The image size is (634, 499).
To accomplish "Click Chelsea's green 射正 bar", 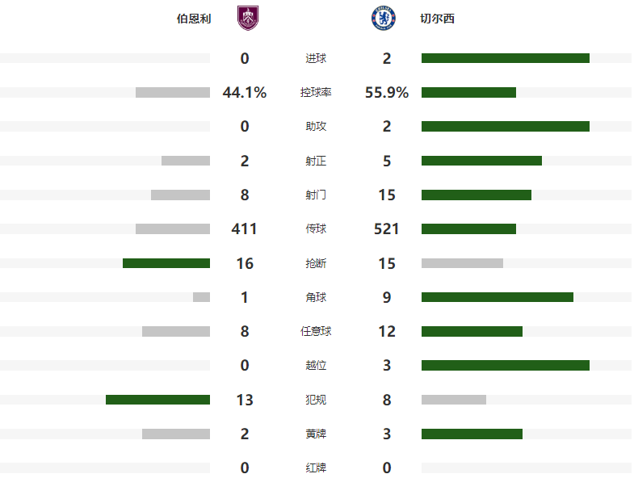I will (x=481, y=161).
